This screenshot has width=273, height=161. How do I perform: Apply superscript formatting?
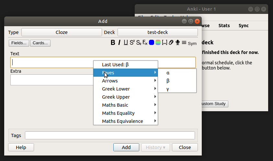(132, 42)
